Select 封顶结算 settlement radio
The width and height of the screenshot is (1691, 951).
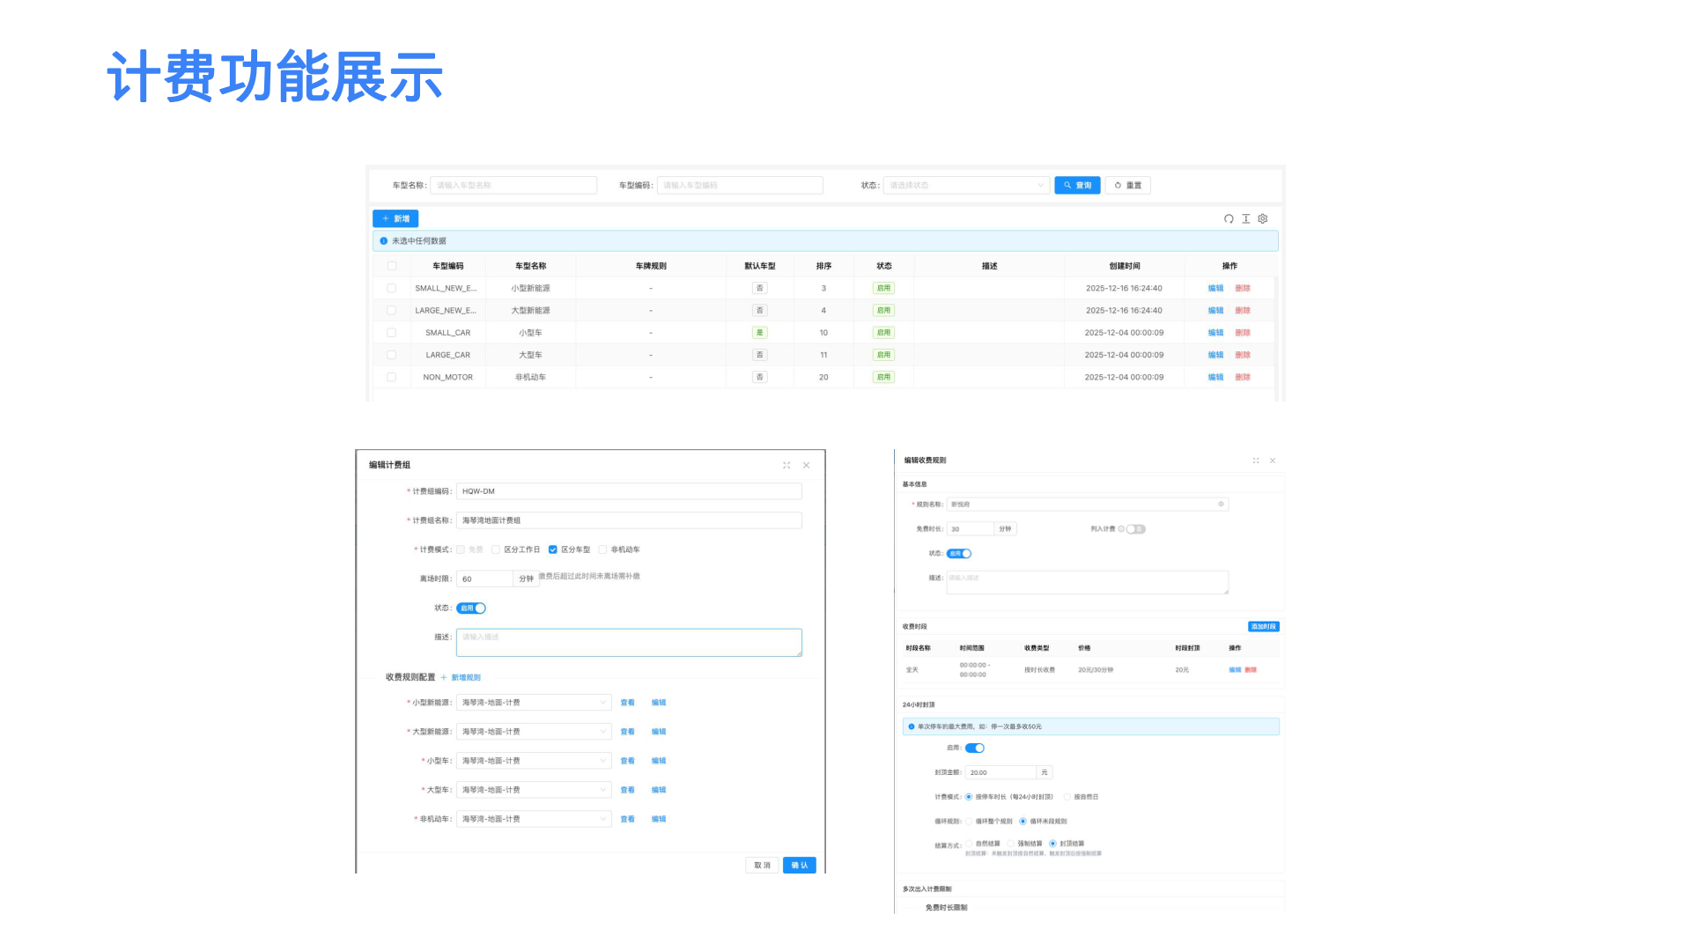point(1052,844)
